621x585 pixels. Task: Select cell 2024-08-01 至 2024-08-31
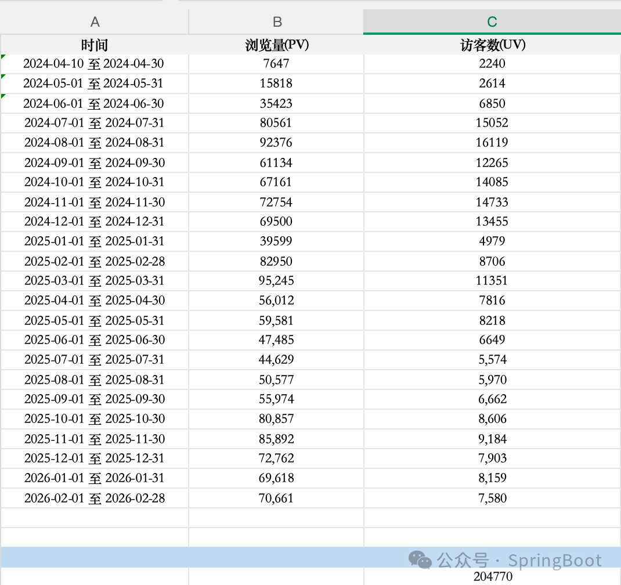[95, 143]
